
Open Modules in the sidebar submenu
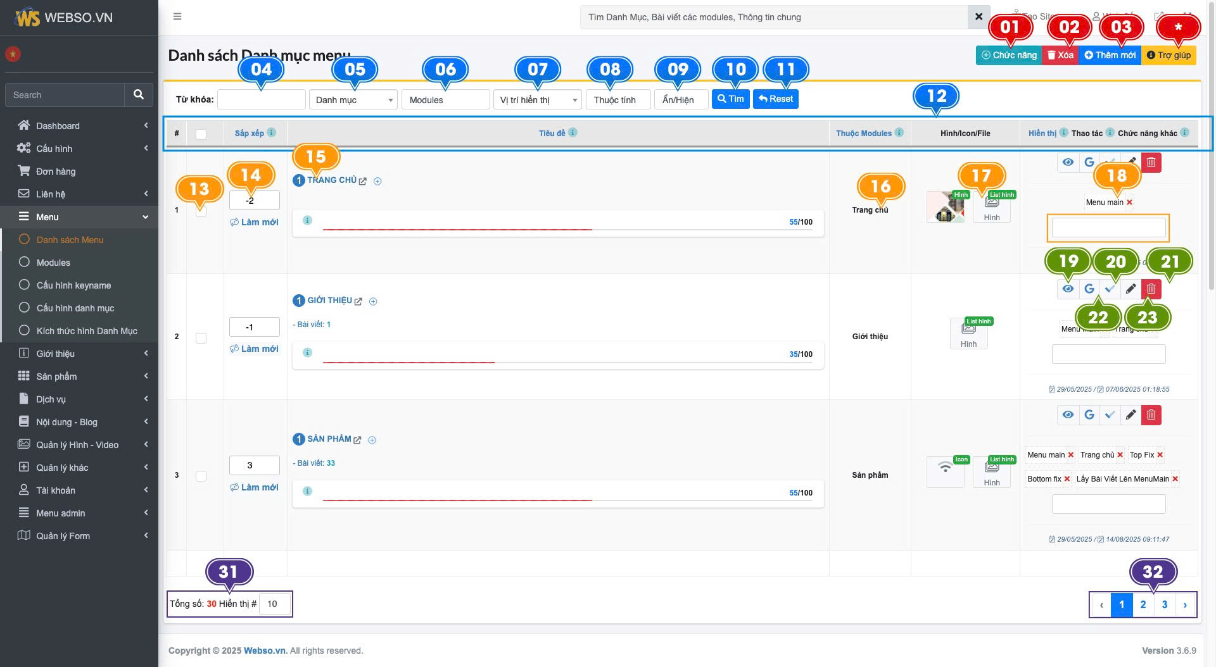53,263
